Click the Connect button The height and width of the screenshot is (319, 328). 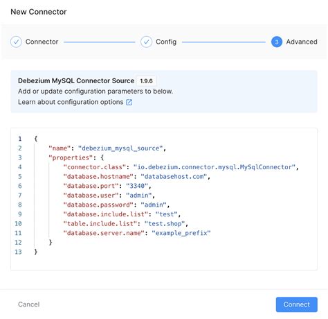297,304
